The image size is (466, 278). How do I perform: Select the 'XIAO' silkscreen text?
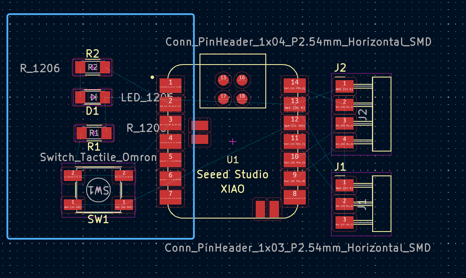pos(233,189)
